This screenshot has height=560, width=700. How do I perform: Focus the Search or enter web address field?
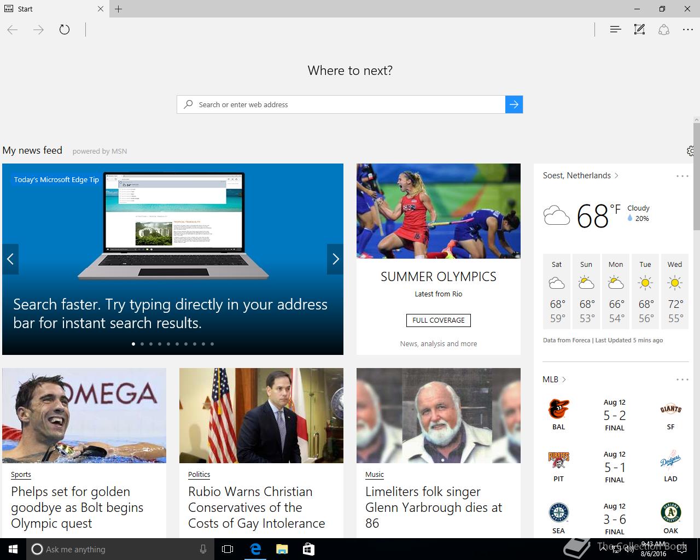(x=341, y=104)
